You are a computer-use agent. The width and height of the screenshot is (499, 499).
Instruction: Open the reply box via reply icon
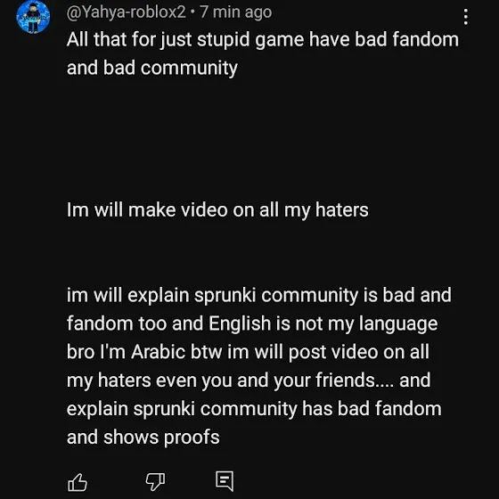tap(225, 481)
